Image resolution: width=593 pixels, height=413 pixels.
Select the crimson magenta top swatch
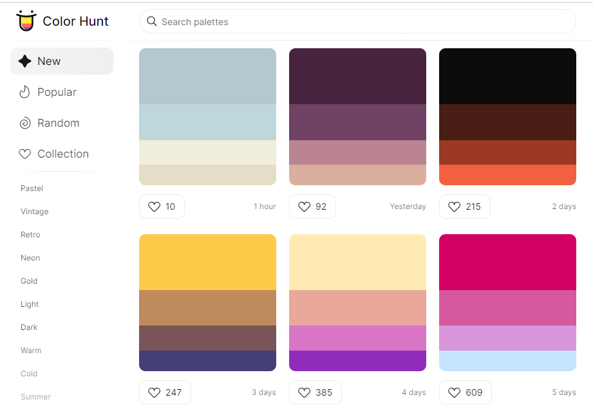click(507, 262)
